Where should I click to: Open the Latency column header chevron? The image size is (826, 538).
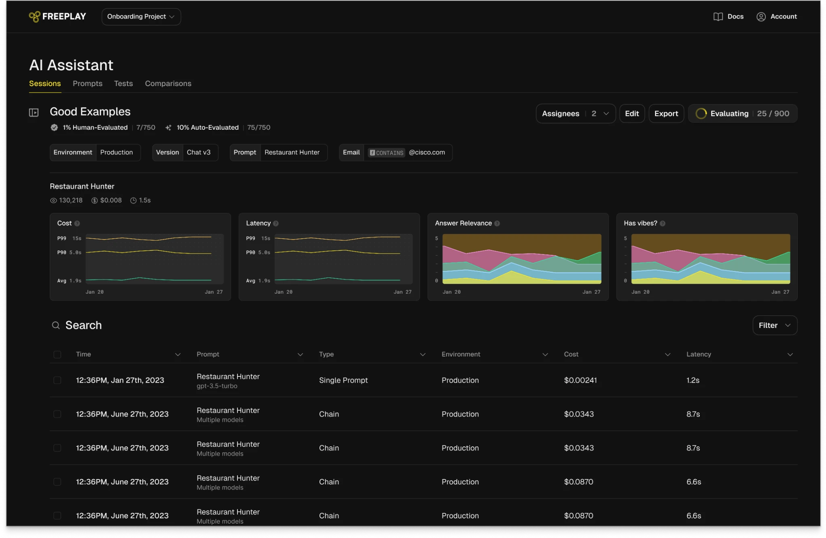(790, 355)
